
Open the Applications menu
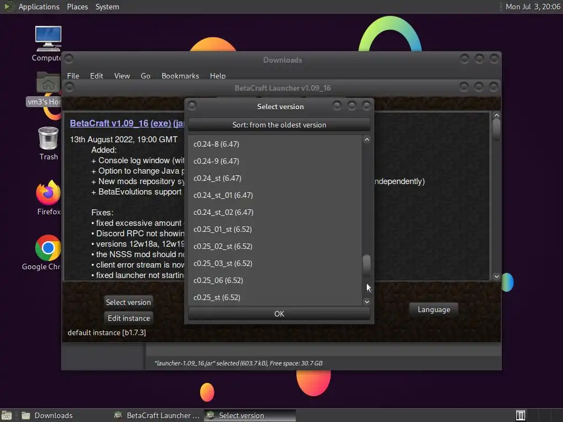pos(39,7)
